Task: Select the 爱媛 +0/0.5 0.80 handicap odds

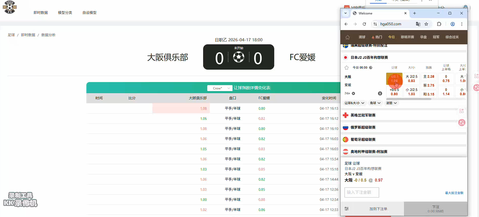Action: pyautogui.click(x=394, y=92)
